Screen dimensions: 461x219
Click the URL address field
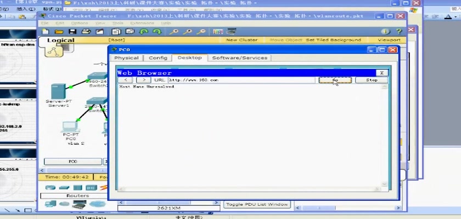[x=241, y=80]
